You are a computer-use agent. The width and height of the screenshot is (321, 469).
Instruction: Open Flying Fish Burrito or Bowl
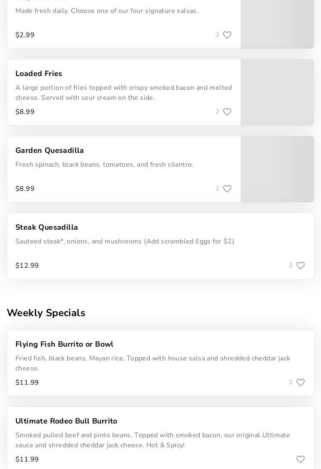point(64,344)
